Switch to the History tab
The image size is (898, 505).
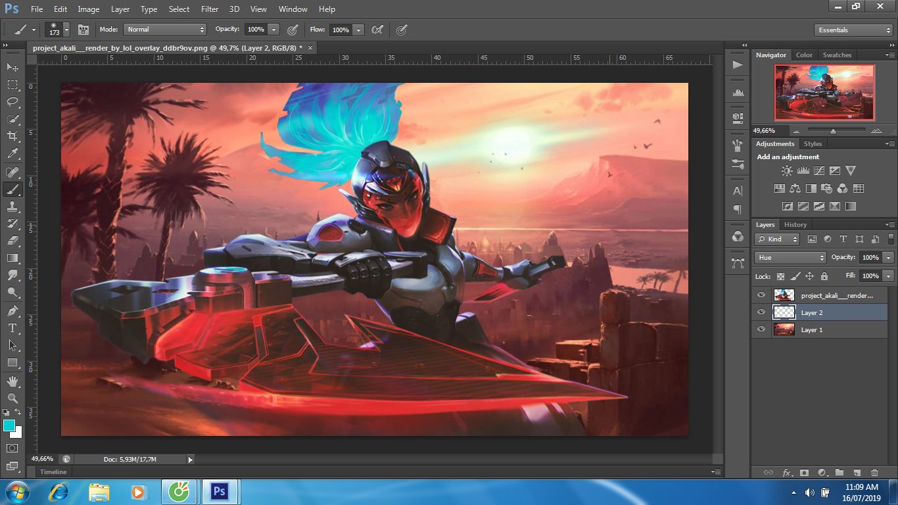(795, 225)
